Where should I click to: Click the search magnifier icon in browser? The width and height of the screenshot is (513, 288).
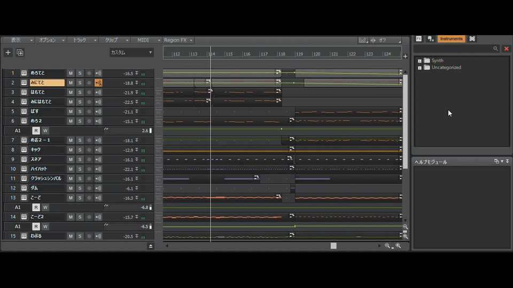(x=495, y=49)
